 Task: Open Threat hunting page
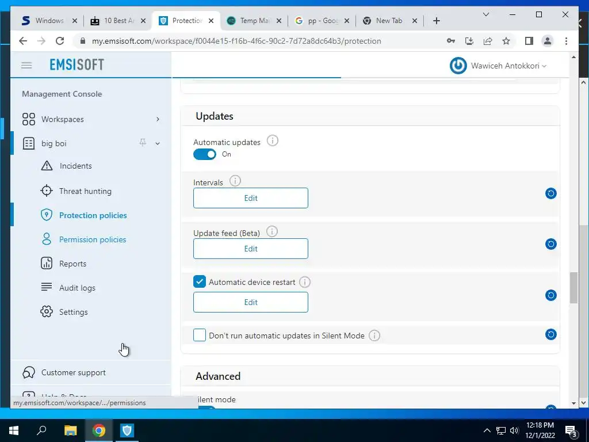pyautogui.click(x=85, y=191)
